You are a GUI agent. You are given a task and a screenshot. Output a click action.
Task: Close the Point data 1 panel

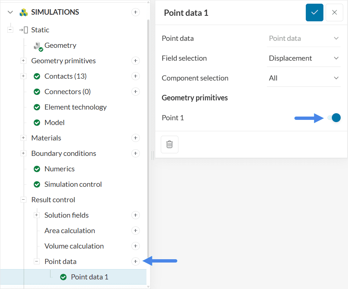pos(334,13)
